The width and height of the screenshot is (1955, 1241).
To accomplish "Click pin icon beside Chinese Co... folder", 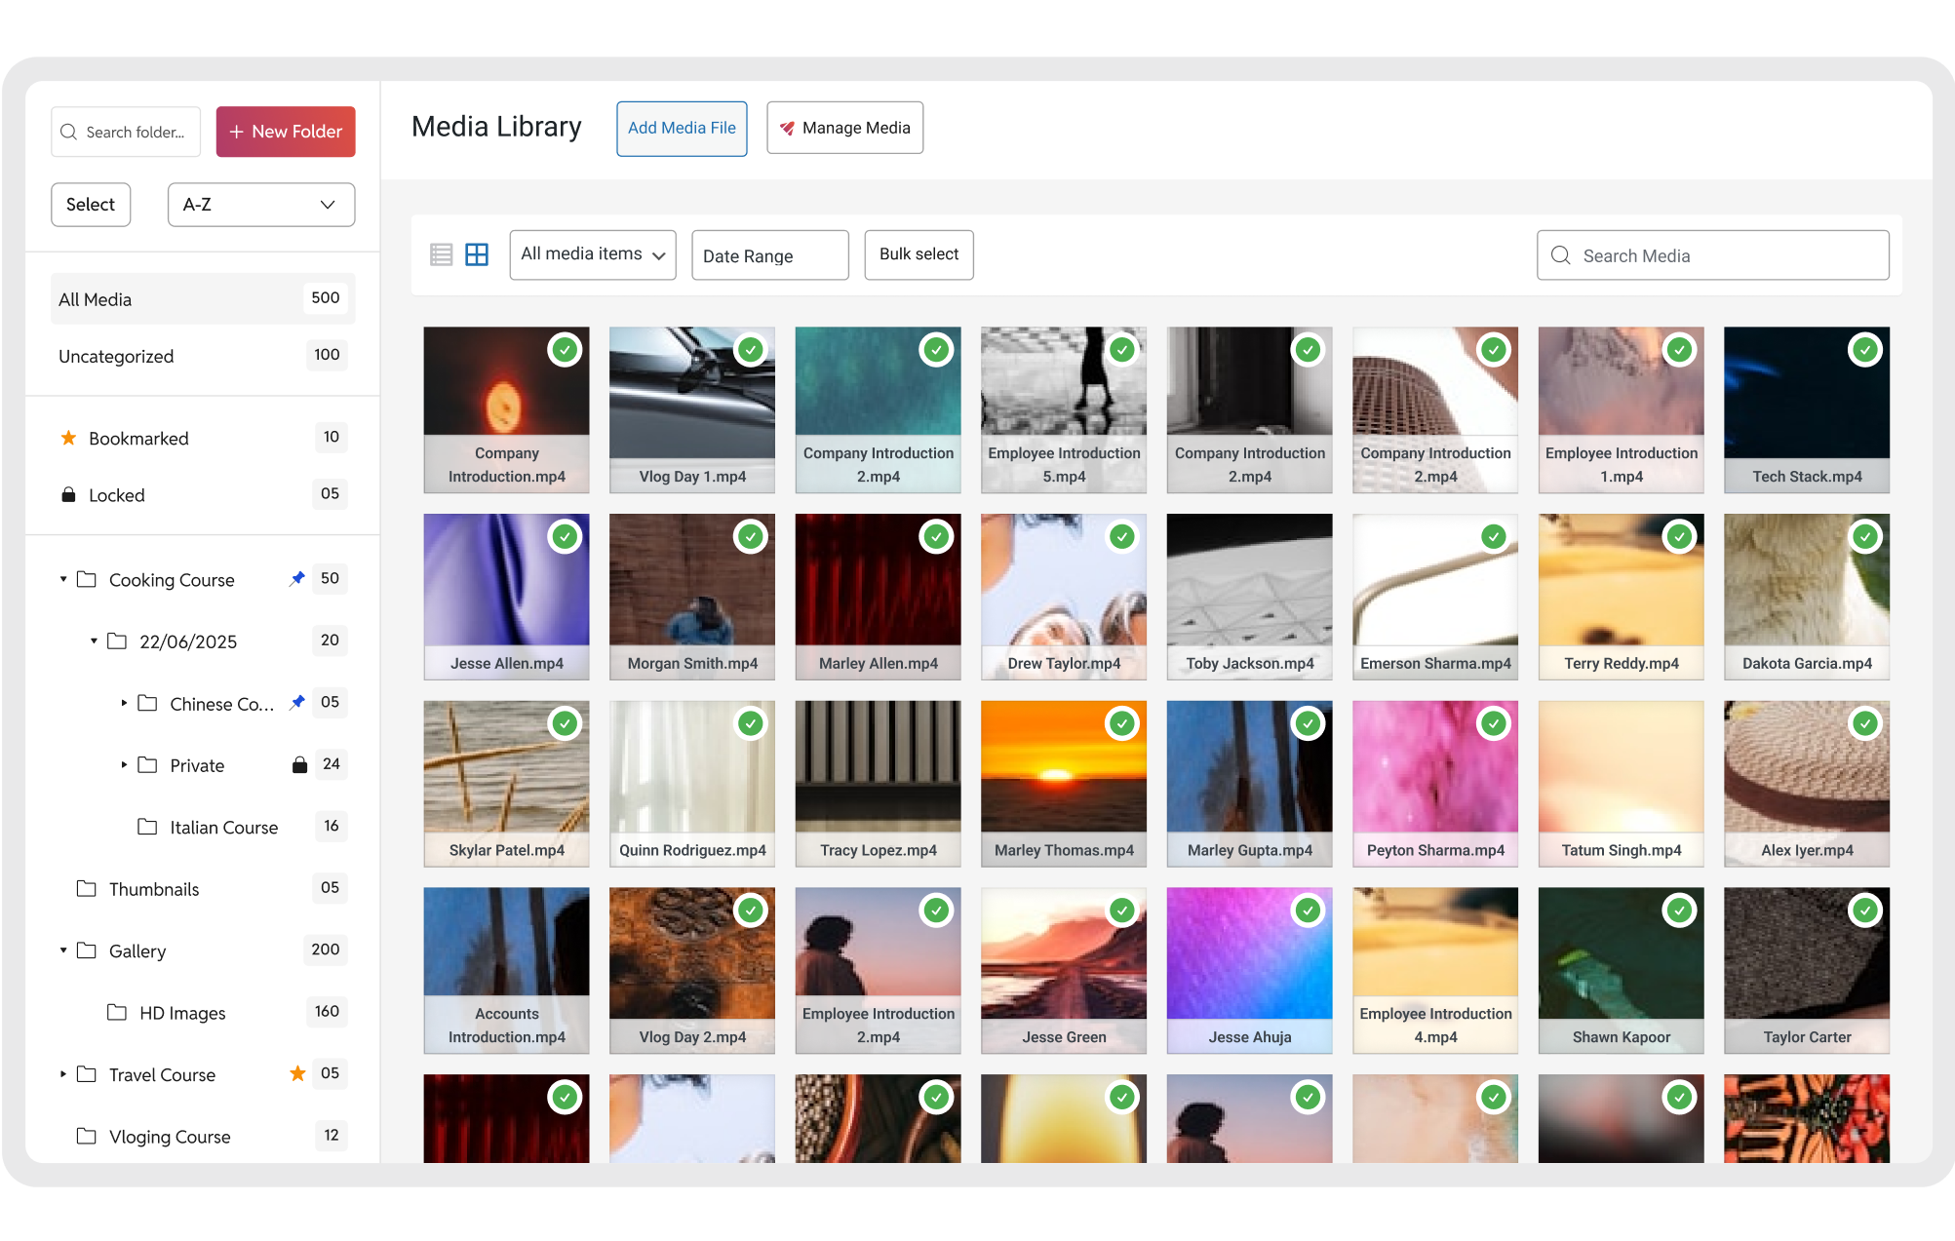I will coord(297,703).
